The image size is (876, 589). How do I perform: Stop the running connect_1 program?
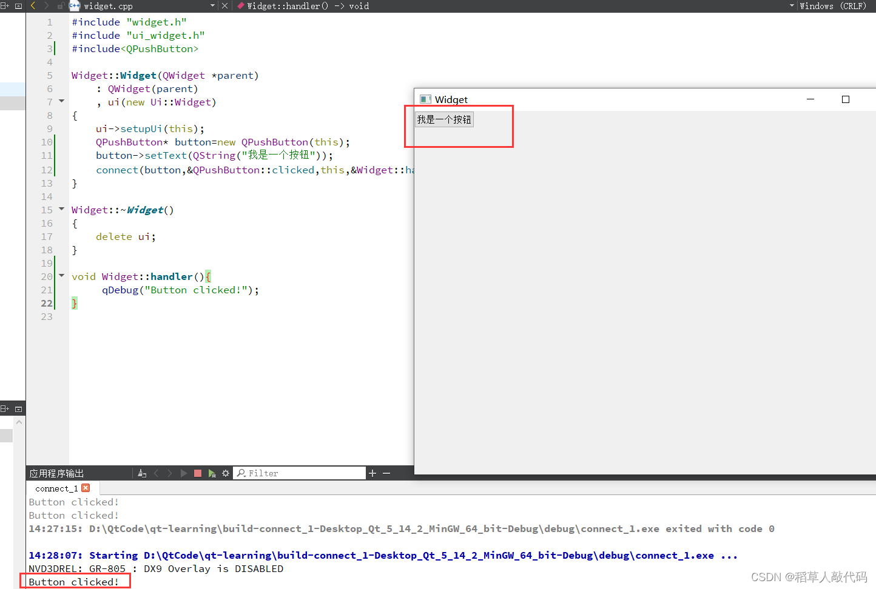point(197,473)
